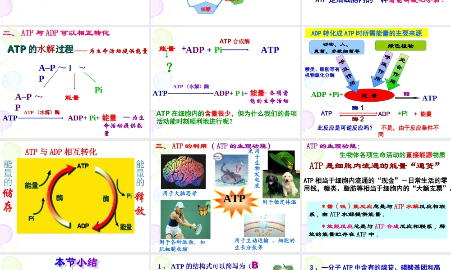Select the red 能量 oval
The image size is (451, 270).
pos(369,94)
